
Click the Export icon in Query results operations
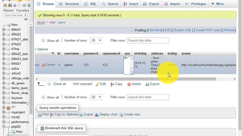click(x=81, y=114)
